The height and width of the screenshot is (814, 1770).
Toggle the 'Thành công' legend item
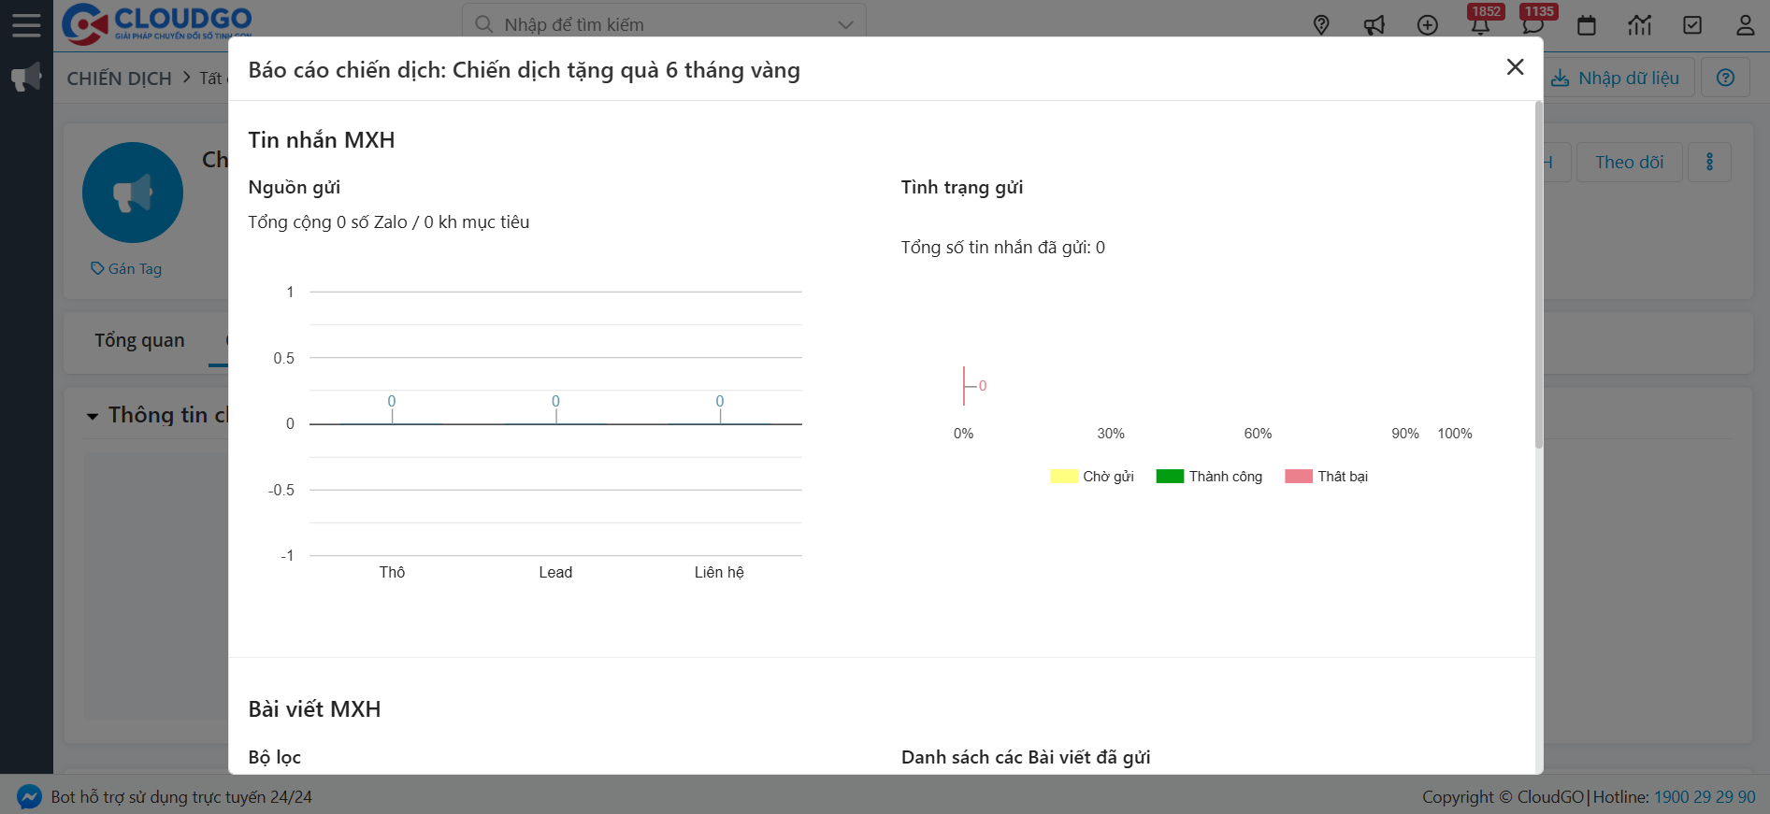(1209, 477)
